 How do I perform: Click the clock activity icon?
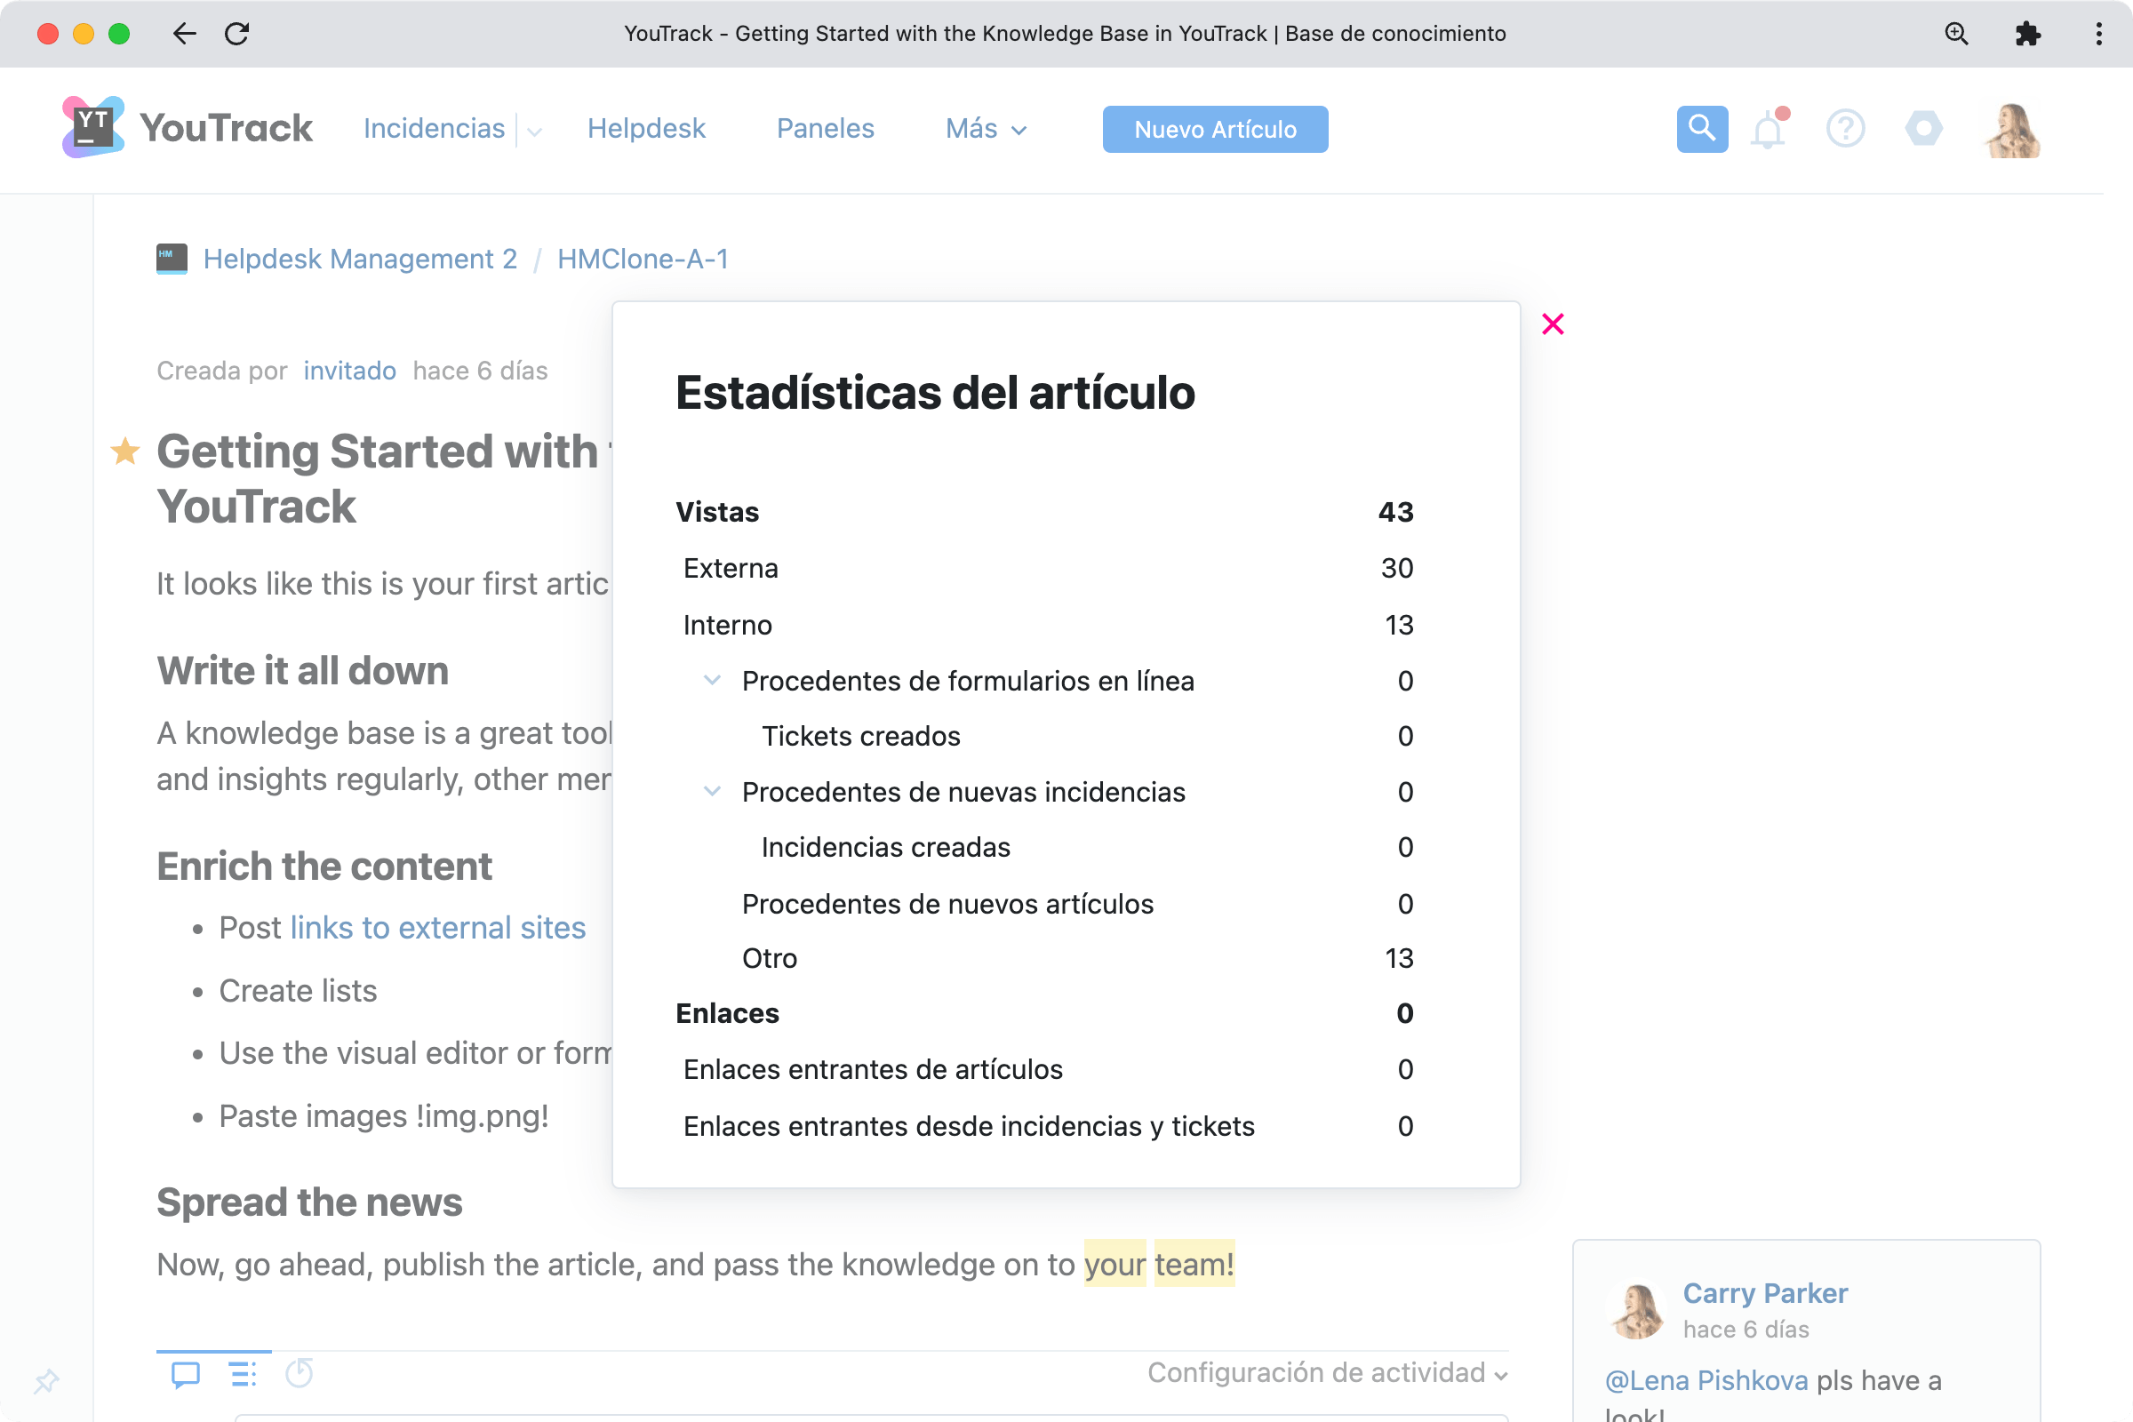[x=300, y=1373]
